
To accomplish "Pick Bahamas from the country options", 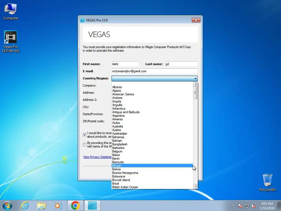I will point(152,137).
